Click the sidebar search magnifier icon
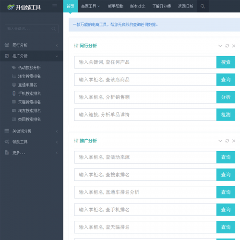The height and width of the screenshot is (240, 240). (x=54, y=29)
